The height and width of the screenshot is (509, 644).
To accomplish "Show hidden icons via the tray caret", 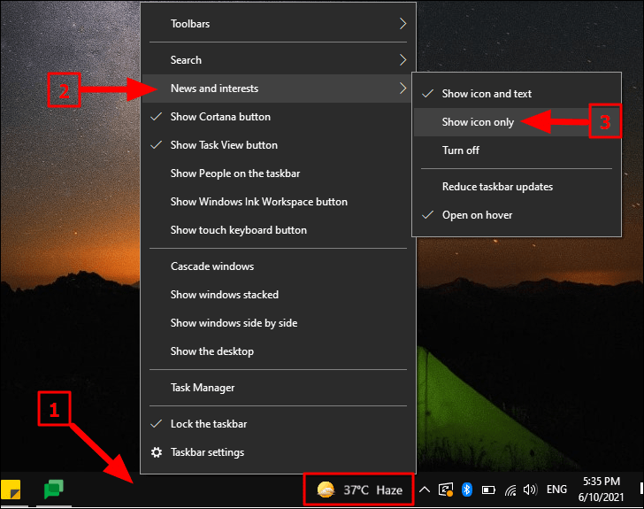I will [425, 490].
